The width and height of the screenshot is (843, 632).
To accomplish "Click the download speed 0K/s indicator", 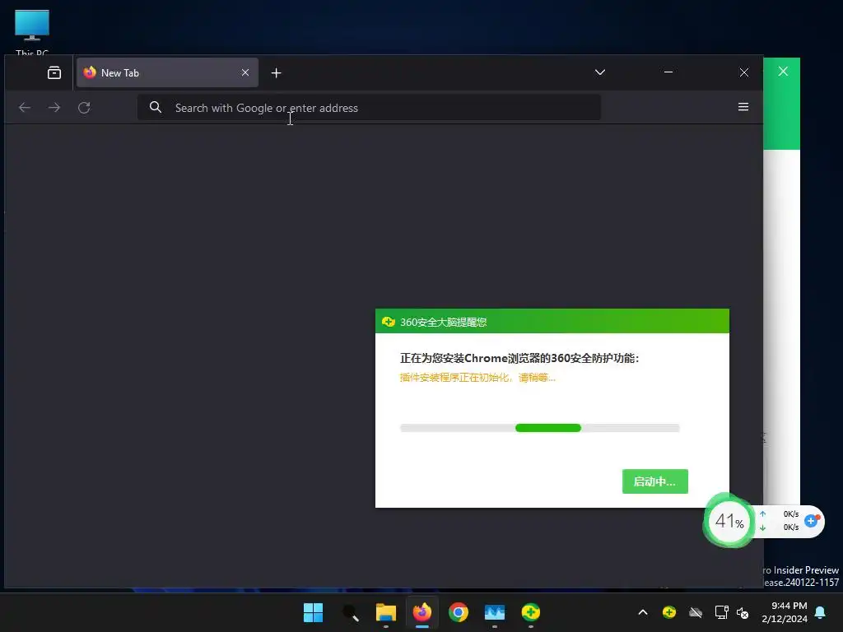I will tap(791, 527).
